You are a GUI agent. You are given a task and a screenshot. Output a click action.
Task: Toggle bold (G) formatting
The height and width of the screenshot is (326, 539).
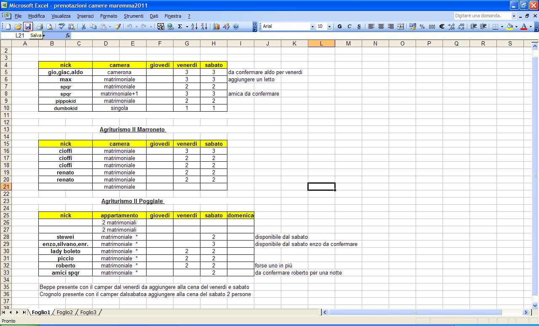click(340, 27)
